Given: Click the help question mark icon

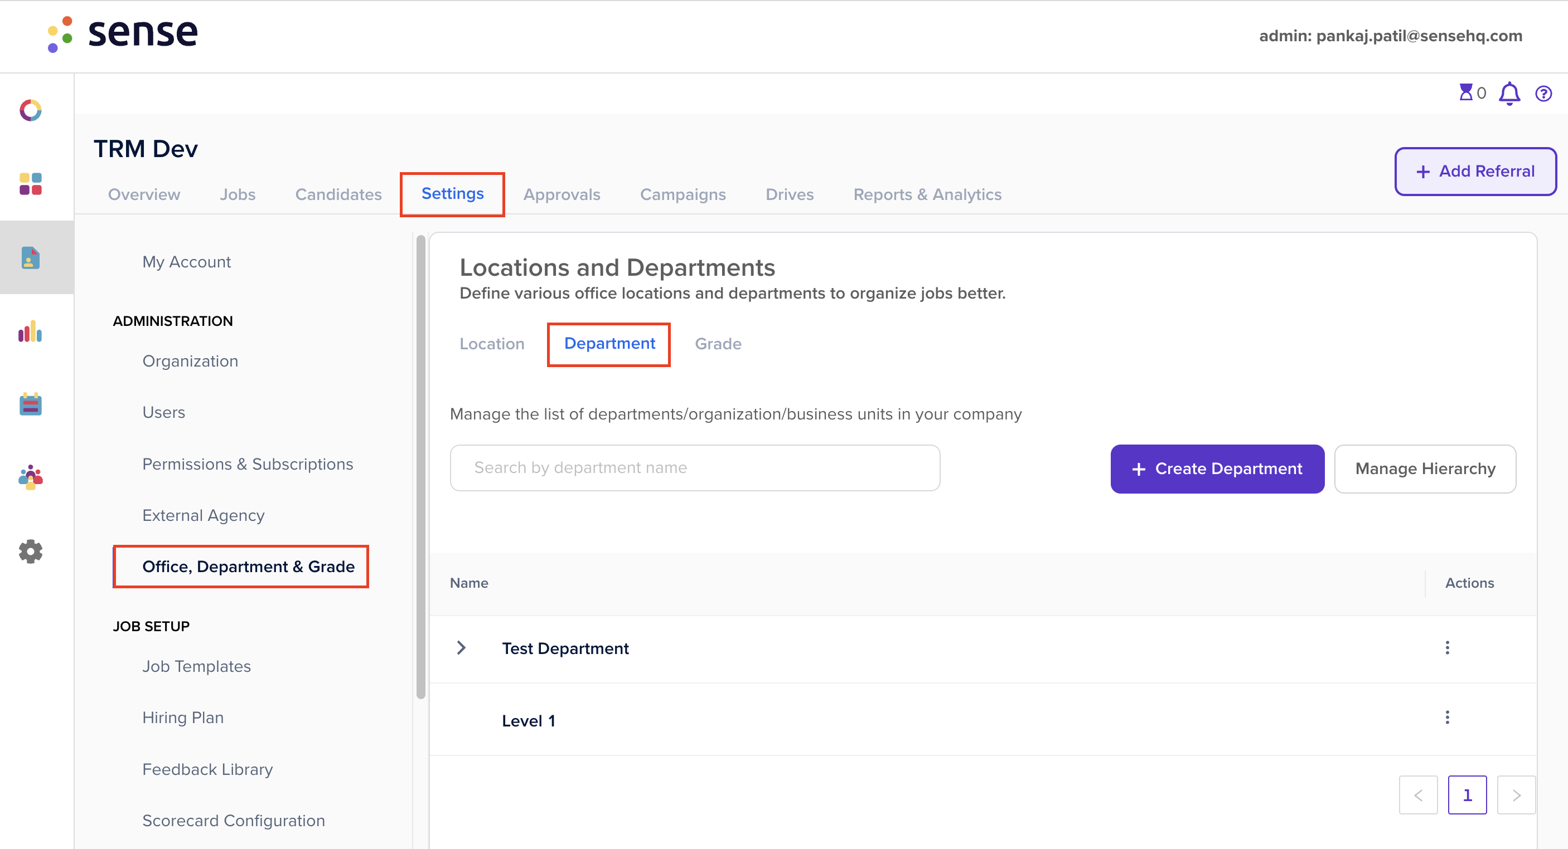Looking at the screenshot, I should click(x=1543, y=94).
